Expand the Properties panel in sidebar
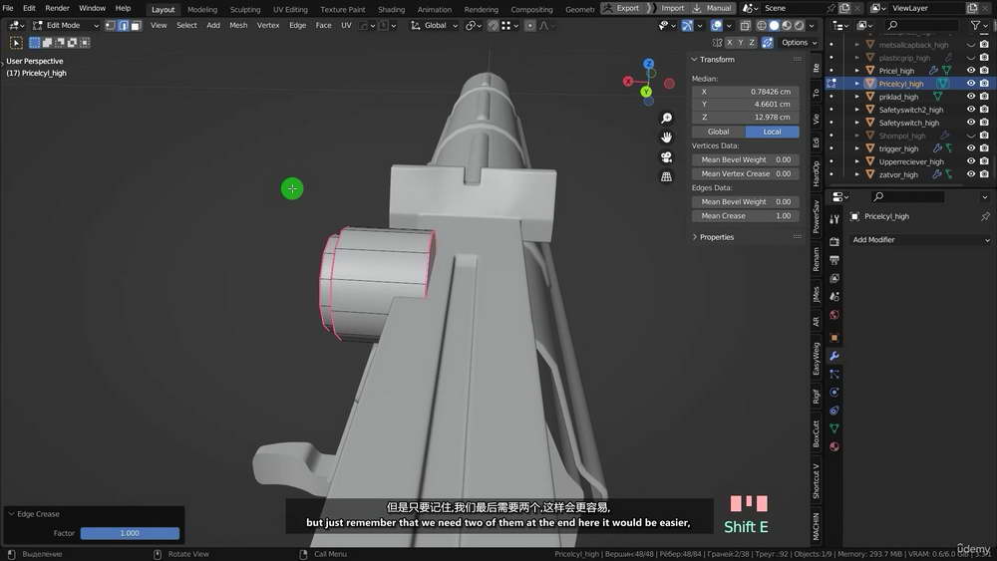 point(694,237)
